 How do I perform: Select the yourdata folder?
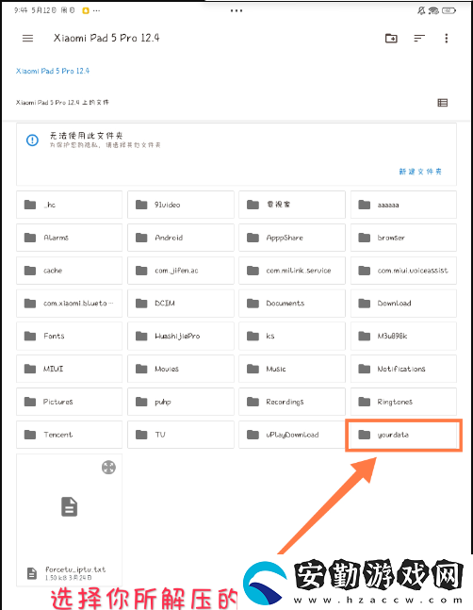(403, 435)
